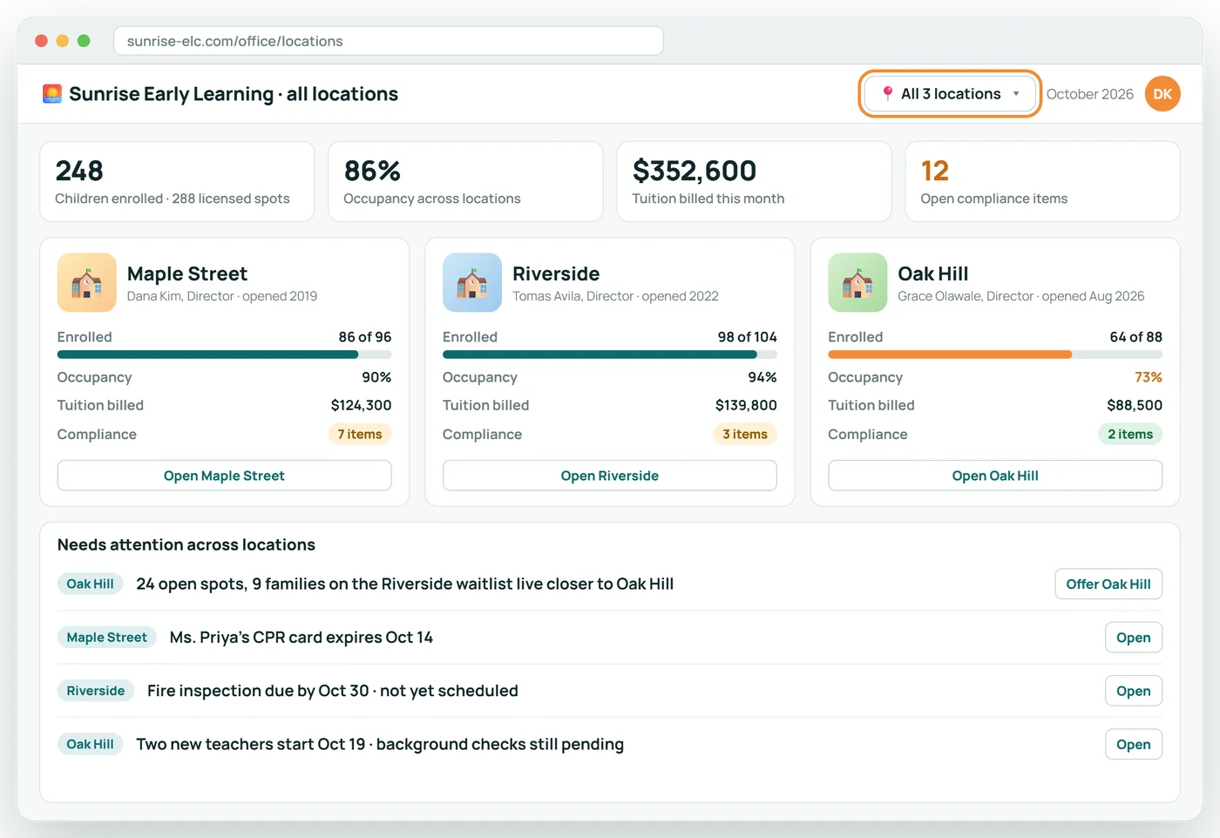Click the Oak Hill tag on new teachers row
Image resolution: width=1220 pixels, height=838 pixels.
coord(91,744)
